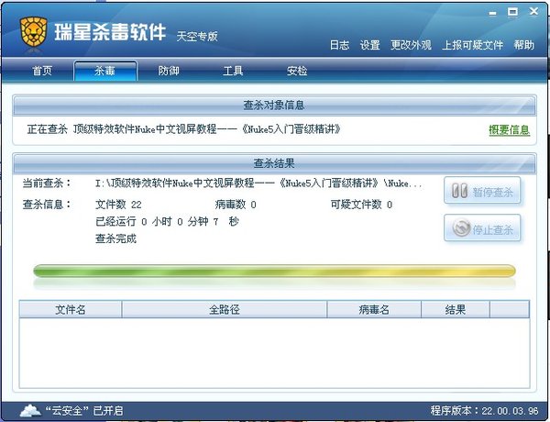550x422 pixels.
Task: Click the “云安全” 已开启 status text
Action: pyautogui.click(x=84, y=410)
